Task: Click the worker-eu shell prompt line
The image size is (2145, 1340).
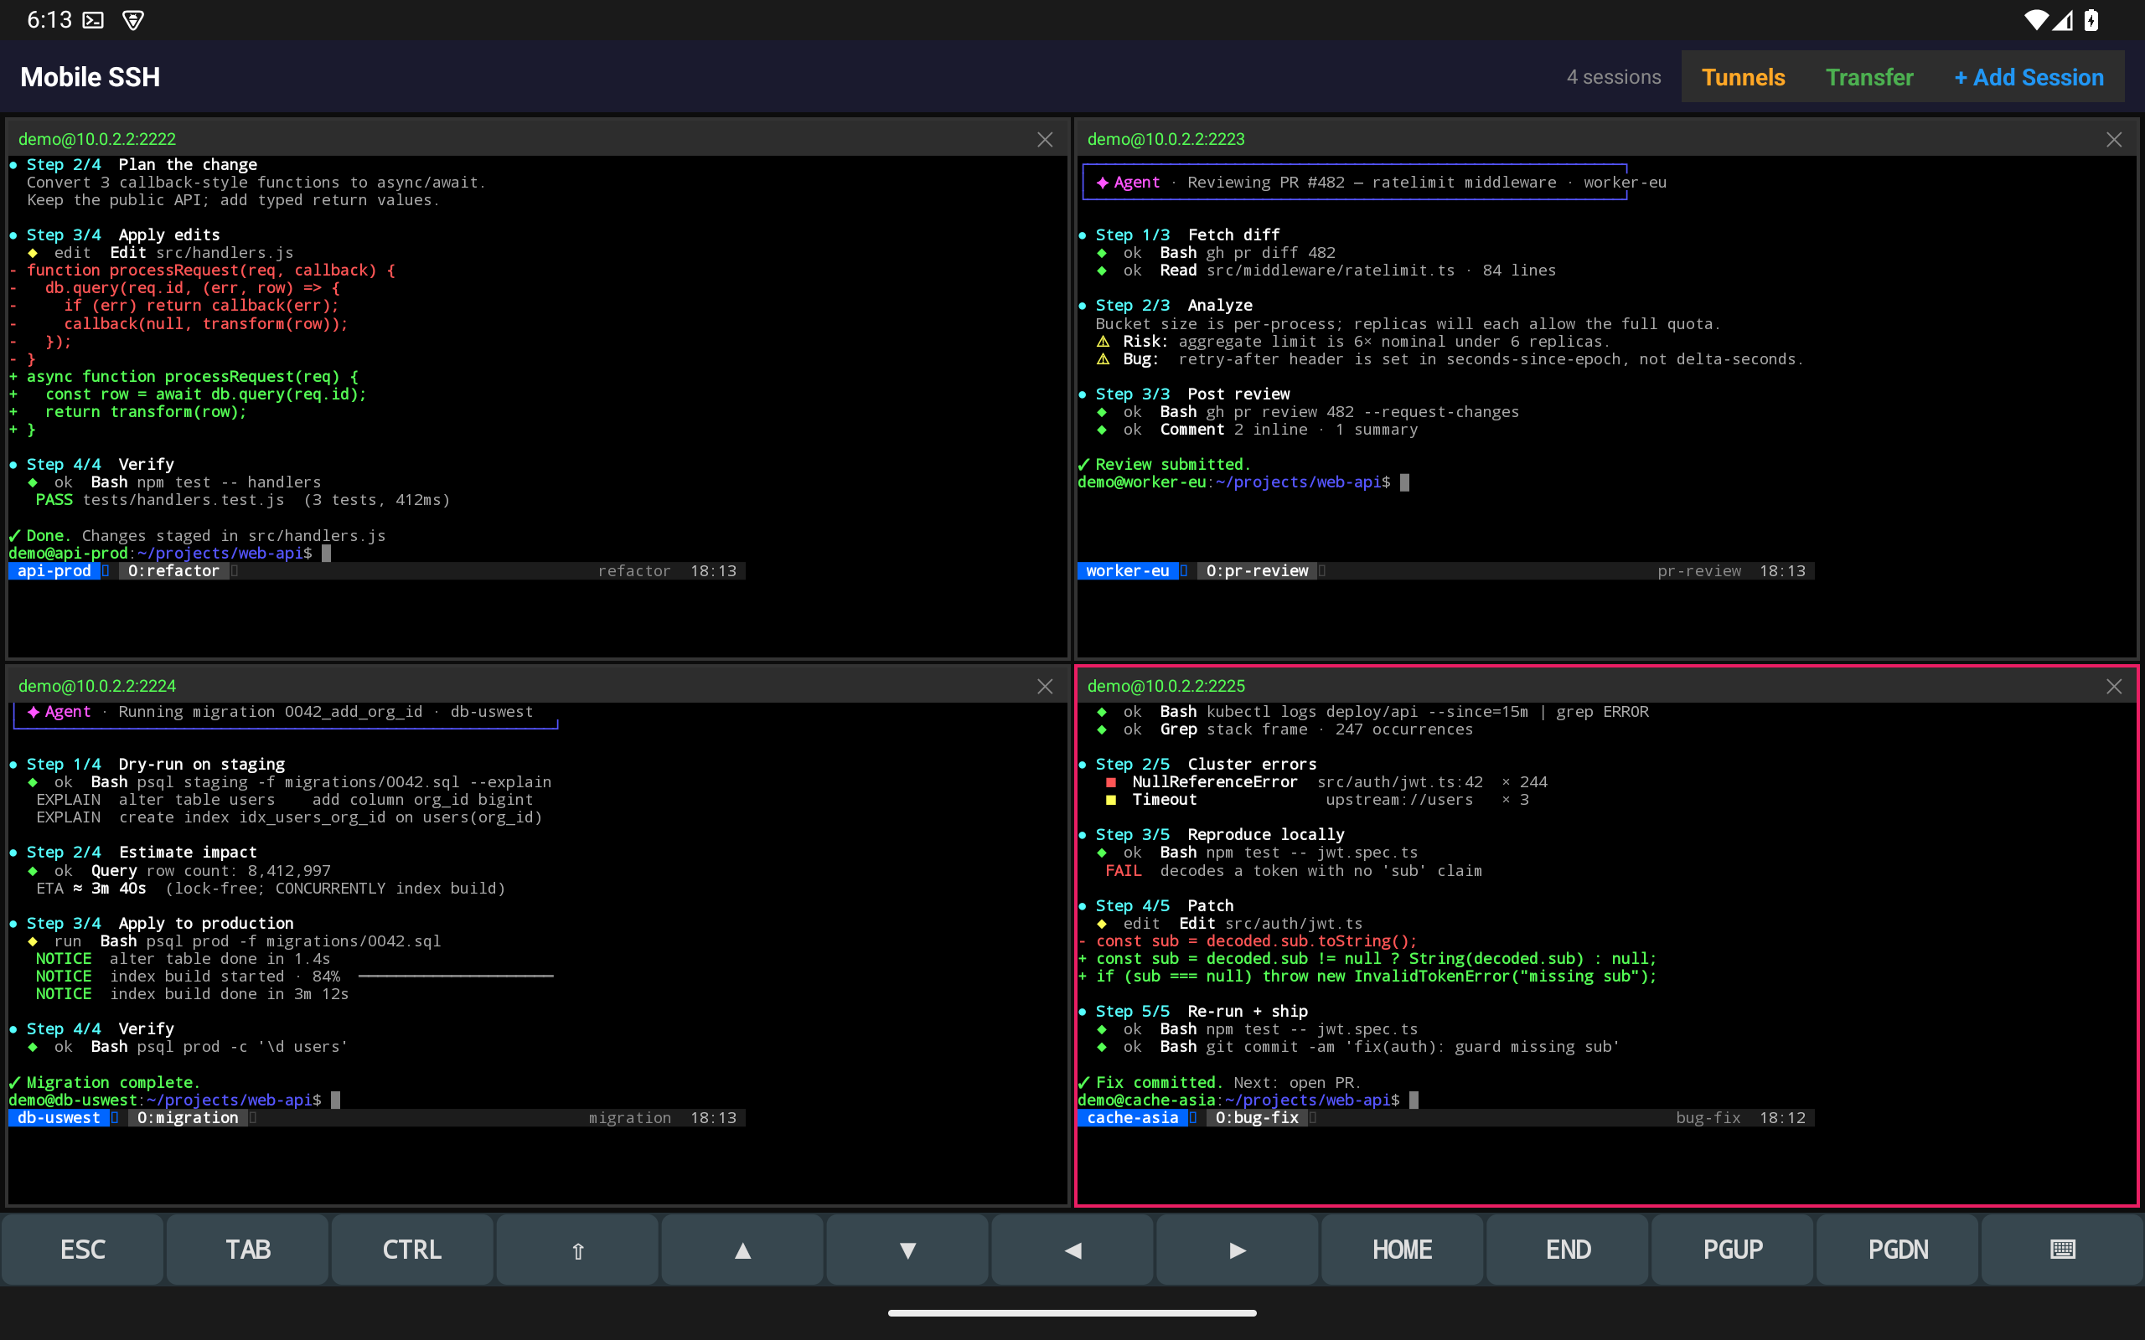Action: (x=1243, y=482)
